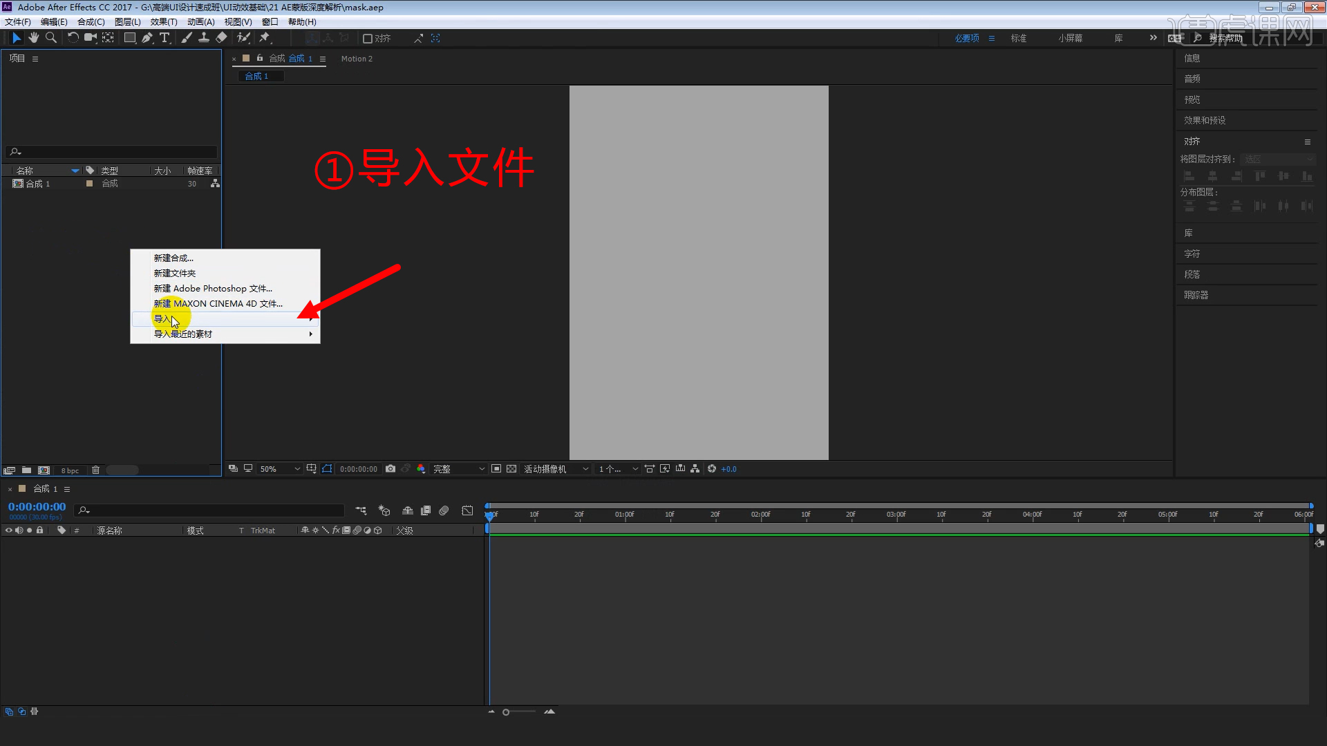Choose 新建合成 from the context menu
1327x746 pixels.
[173, 258]
